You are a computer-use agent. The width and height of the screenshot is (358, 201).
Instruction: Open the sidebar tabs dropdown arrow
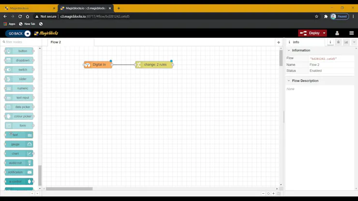tap(354, 42)
